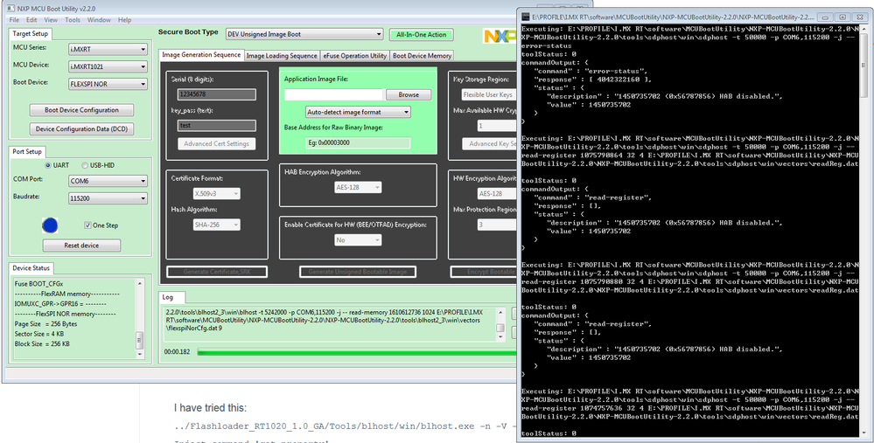Open Enable Certificate for HW Encryption dropdown

(358, 240)
